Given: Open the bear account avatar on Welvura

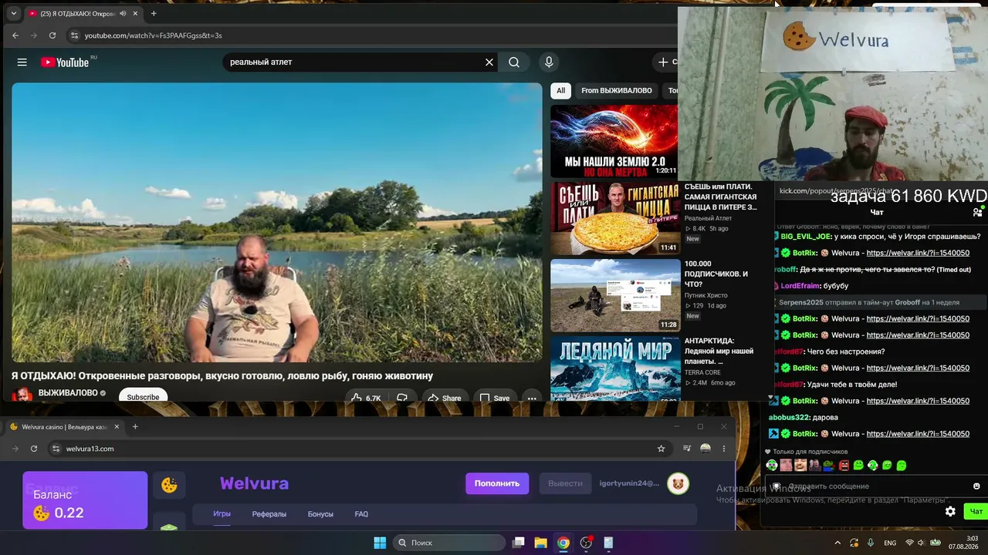Looking at the screenshot, I should (x=678, y=483).
